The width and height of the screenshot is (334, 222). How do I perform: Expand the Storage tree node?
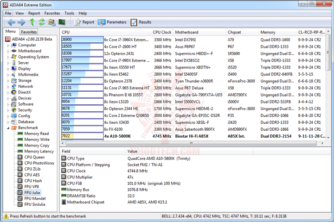(x=8, y=81)
